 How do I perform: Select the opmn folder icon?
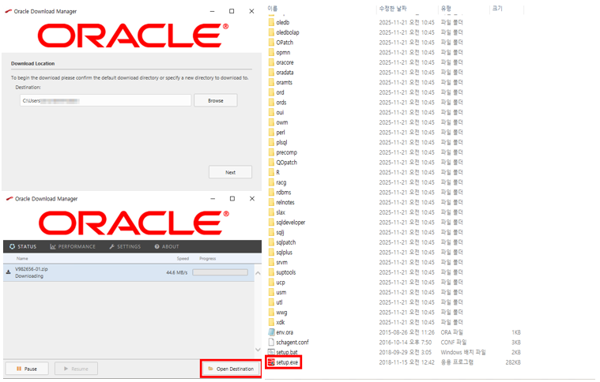pyautogui.click(x=271, y=52)
